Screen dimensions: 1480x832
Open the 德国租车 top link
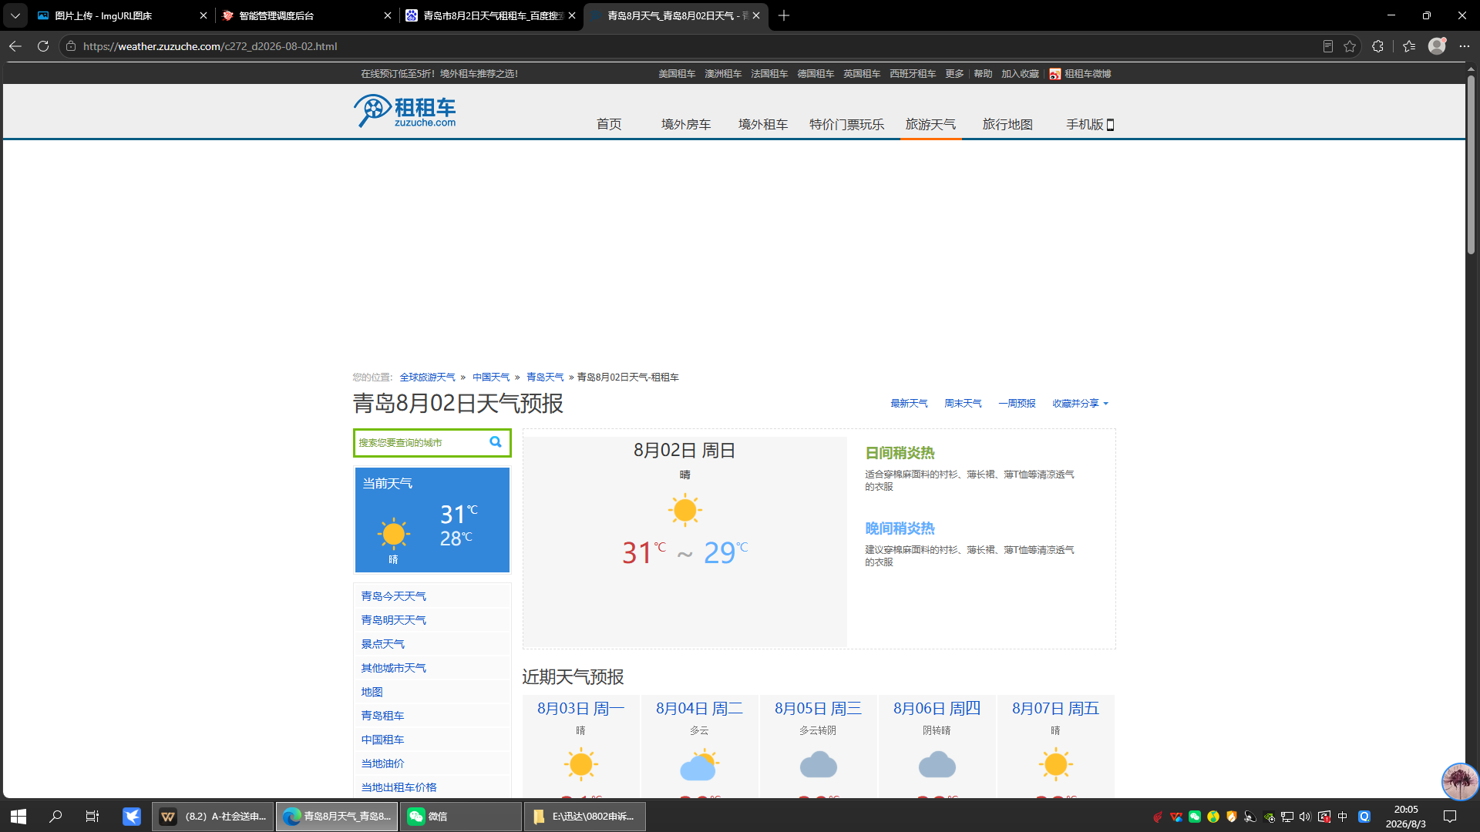click(816, 74)
